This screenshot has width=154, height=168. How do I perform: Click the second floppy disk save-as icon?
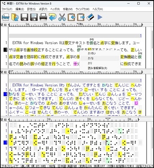coord(34,17)
